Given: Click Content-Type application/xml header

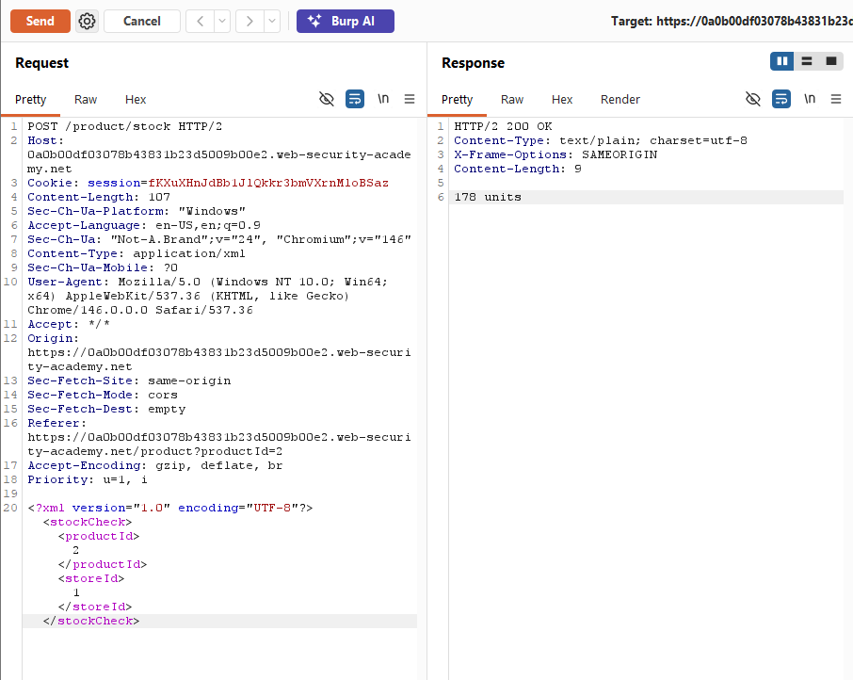Looking at the screenshot, I should click(137, 253).
